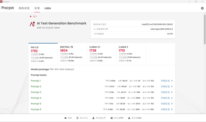This screenshot has height=122, width=206.
Task: Click the 导出为XML download icon
Action: click(x=129, y=118)
